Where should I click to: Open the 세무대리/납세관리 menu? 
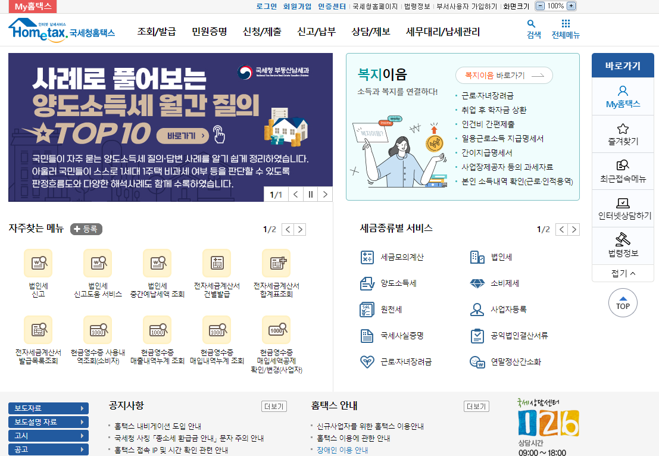click(x=442, y=32)
